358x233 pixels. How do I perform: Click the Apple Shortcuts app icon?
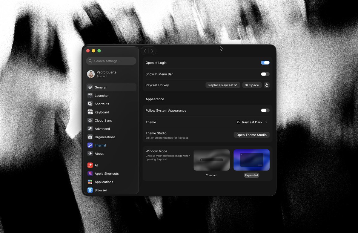pos(90,173)
